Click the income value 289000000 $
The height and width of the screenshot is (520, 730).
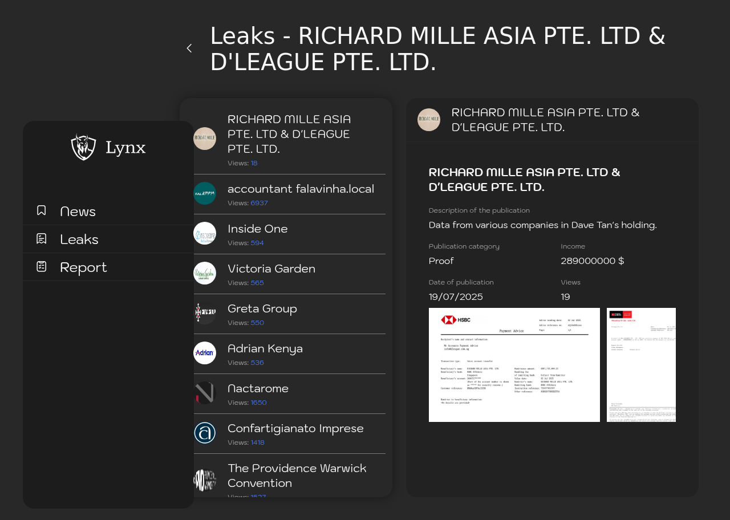point(593,261)
